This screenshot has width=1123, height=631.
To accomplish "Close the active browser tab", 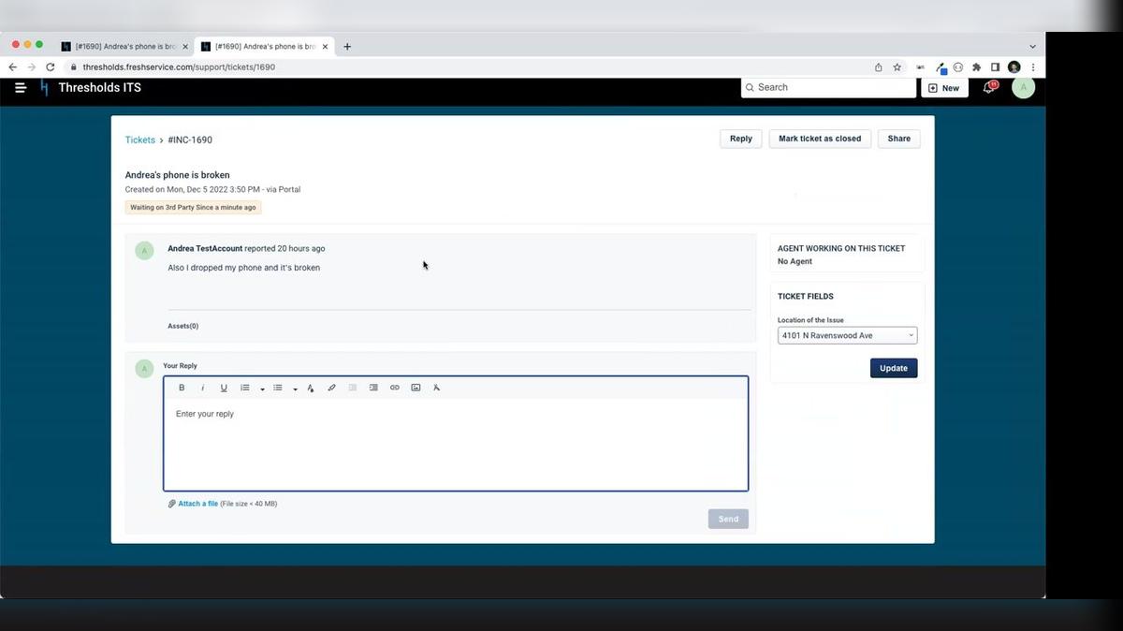I will coord(326,46).
